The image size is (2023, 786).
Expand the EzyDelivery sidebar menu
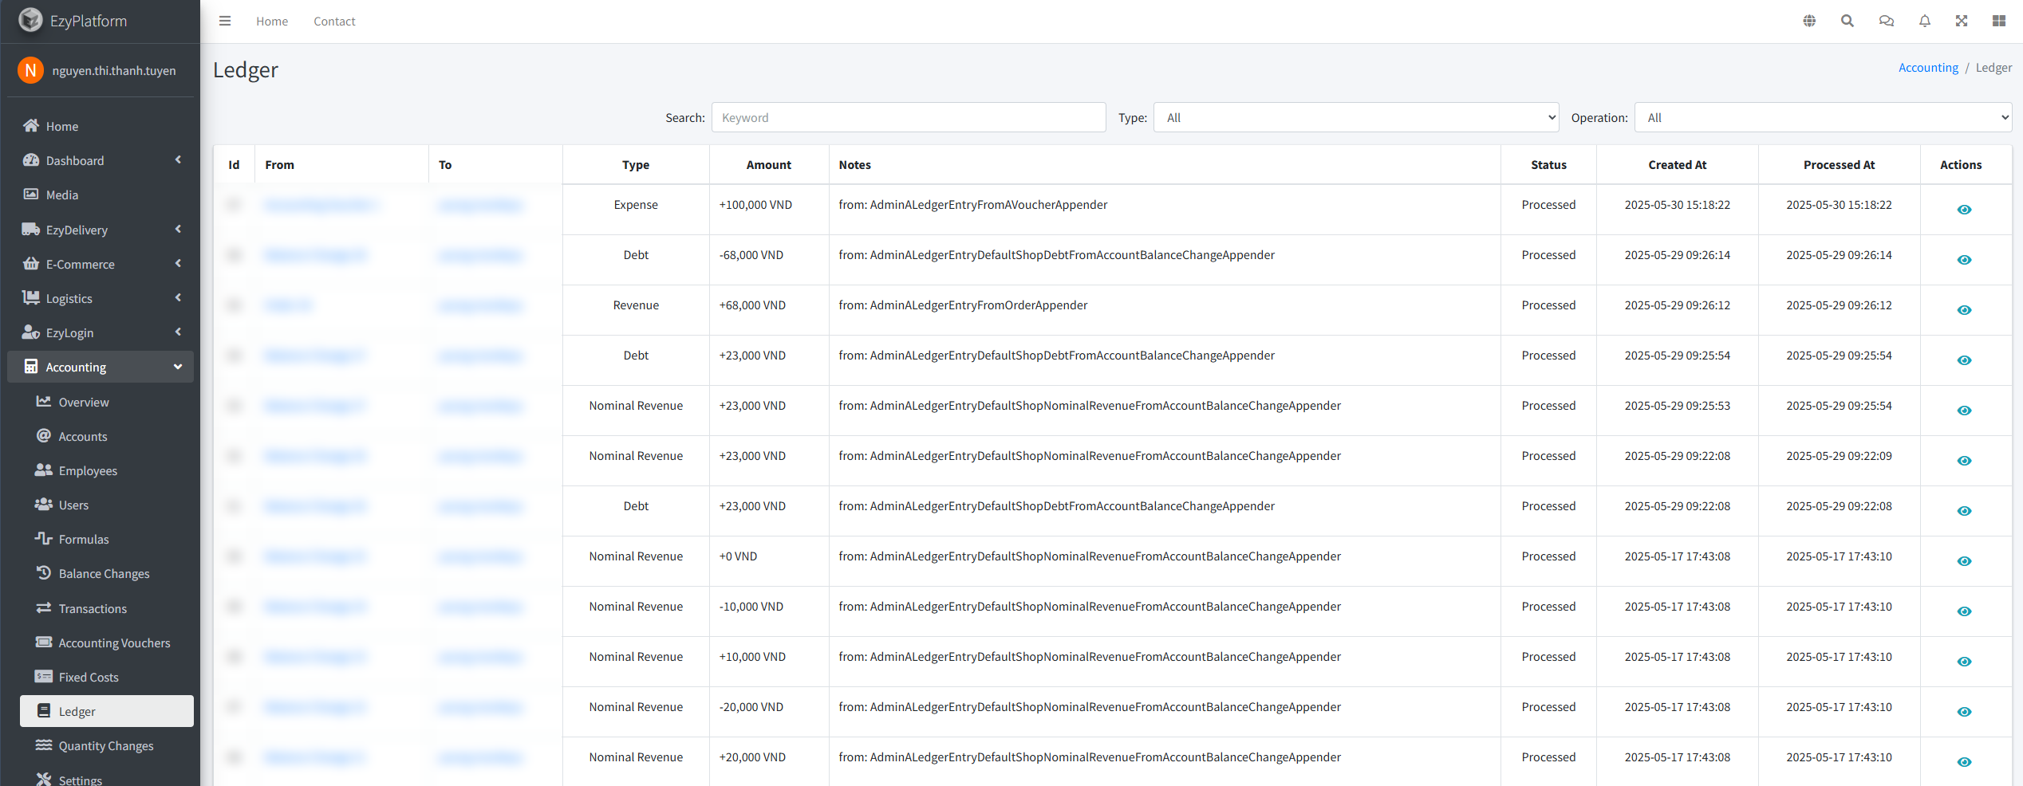click(x=101, y=230)
